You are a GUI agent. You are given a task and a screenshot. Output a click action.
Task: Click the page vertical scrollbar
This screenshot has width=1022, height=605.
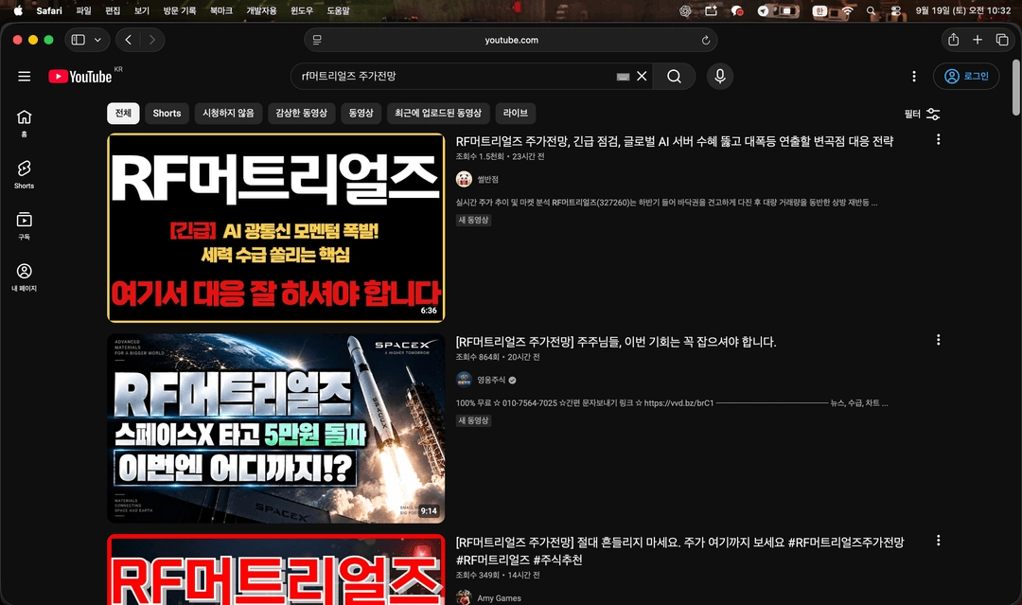point(1015,87)
